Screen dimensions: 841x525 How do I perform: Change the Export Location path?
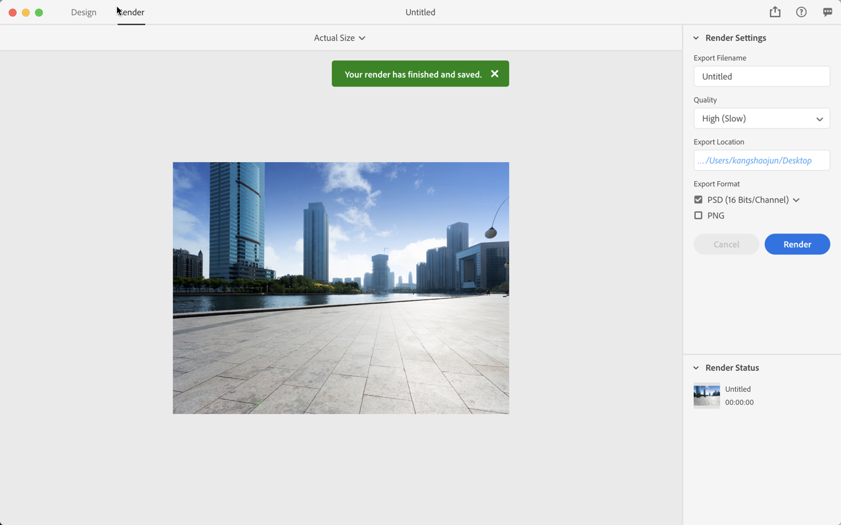click(761, 159)
